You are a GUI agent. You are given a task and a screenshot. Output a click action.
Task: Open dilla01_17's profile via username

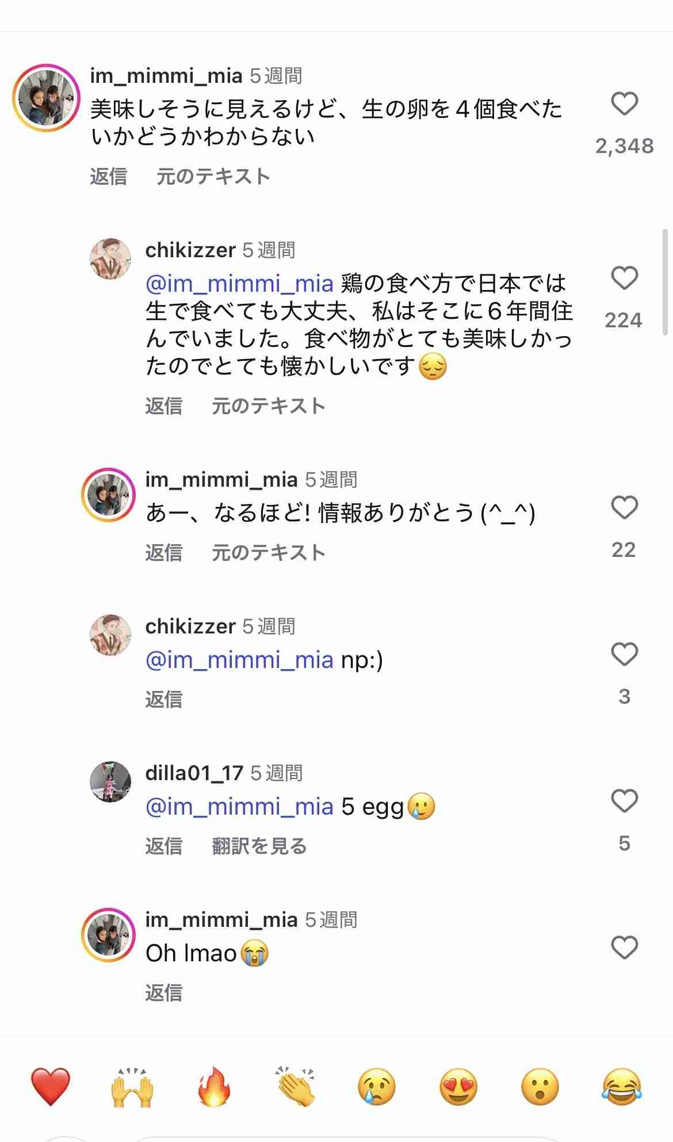194,773
